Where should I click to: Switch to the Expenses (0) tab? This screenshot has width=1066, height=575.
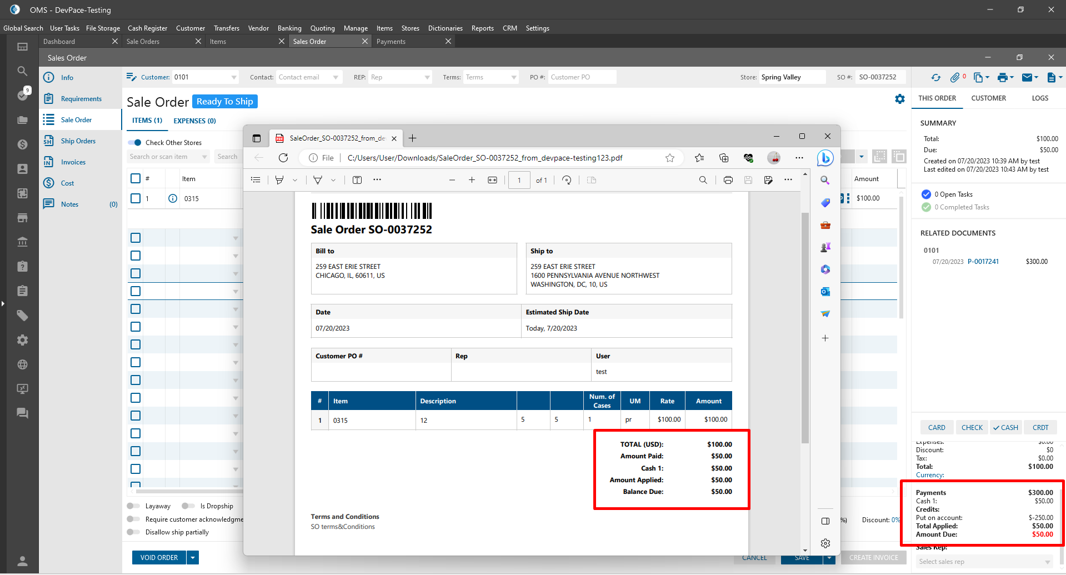tap(194, 121)
